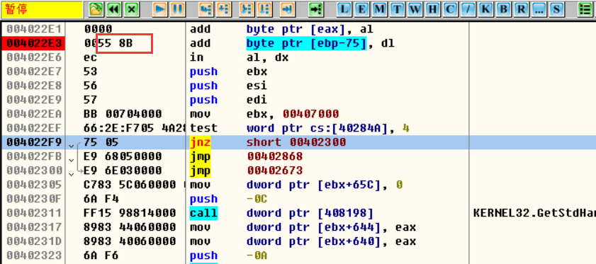Open Call stack with K button
The height and width of the screenshot is (264, 596).
[485, 8]
